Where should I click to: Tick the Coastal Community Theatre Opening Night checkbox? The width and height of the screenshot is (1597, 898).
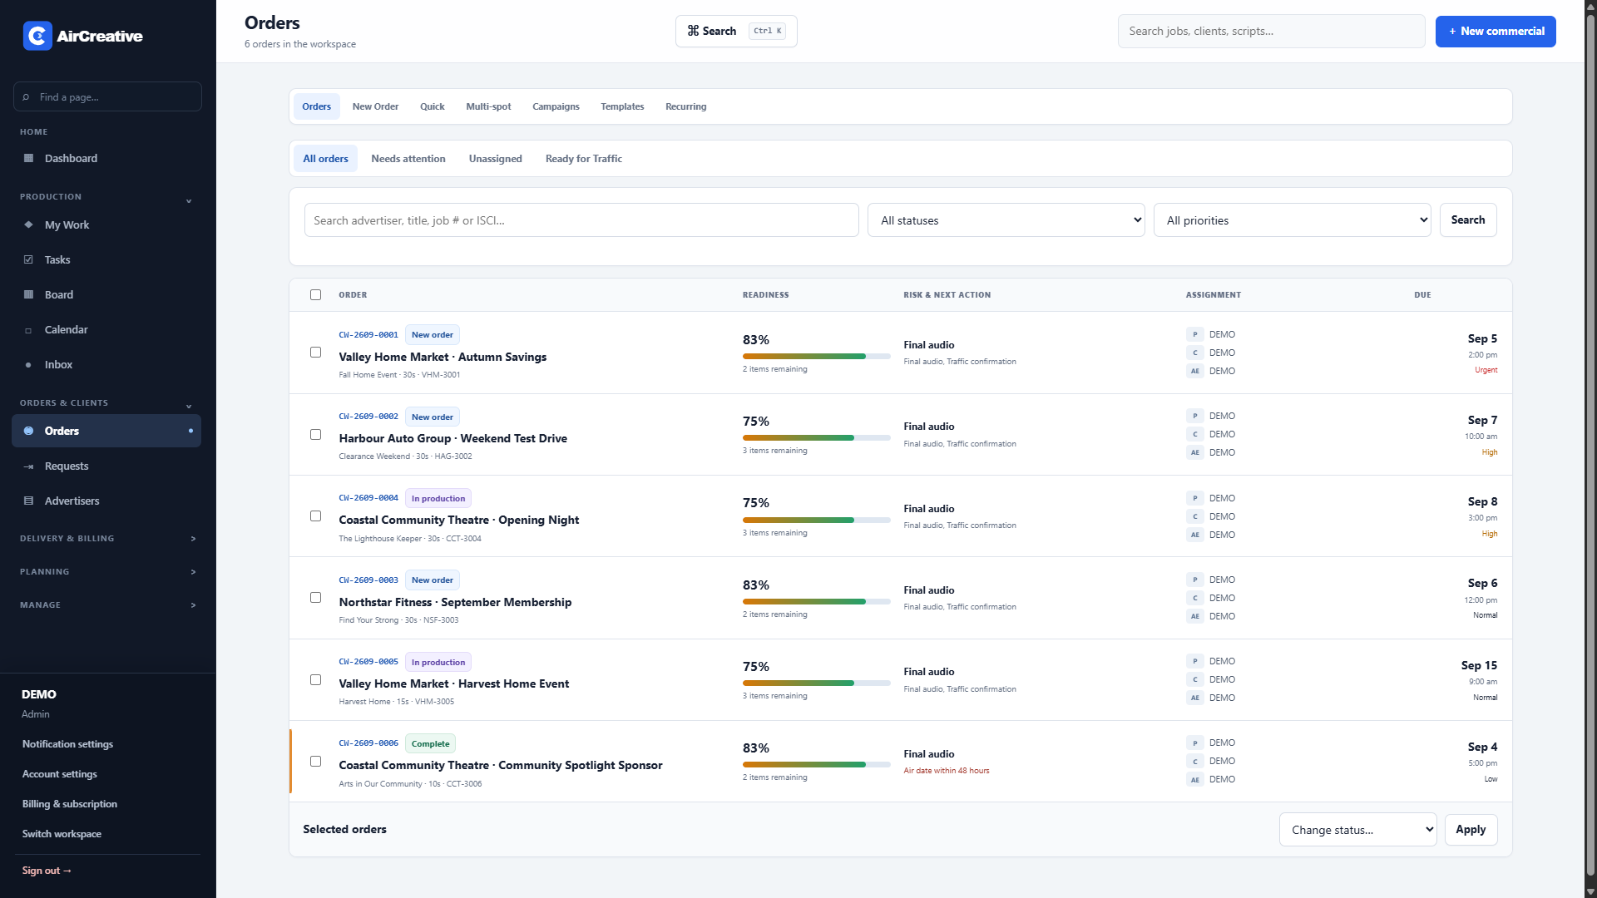315,516
